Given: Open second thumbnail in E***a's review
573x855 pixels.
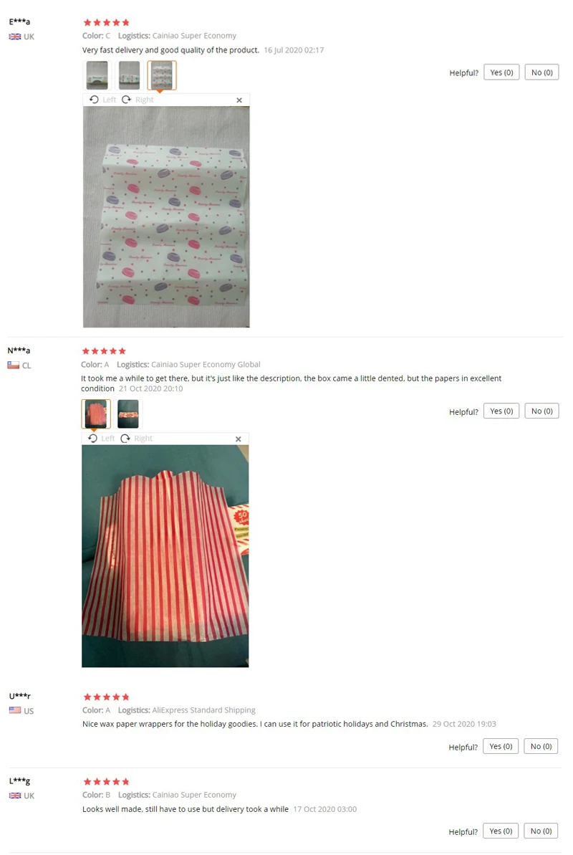Looking at the screenshot, I should pos(129,75).
